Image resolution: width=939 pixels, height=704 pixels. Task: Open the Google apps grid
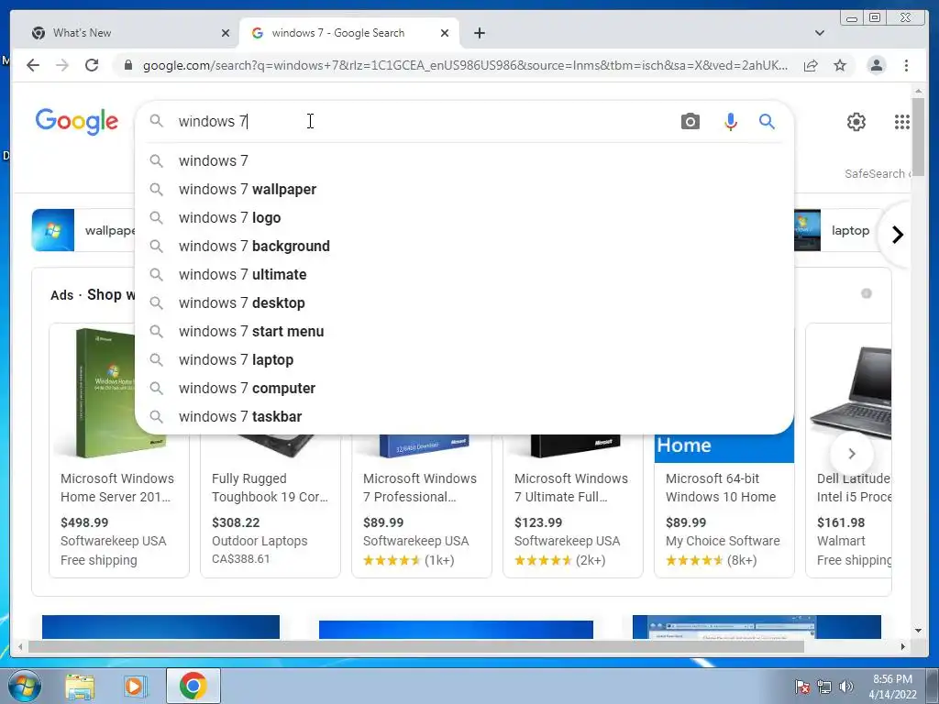click(902, 122)
